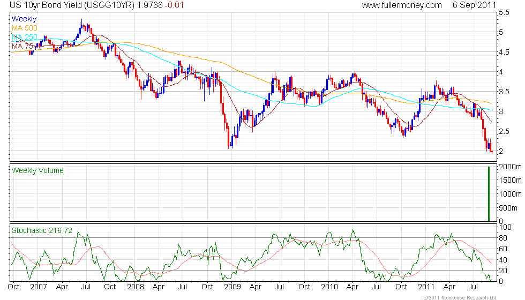The width and height of the screenshot is (525, 300).
Task: Select the 2008 year marker on time axis
Action: pos(134,287)
